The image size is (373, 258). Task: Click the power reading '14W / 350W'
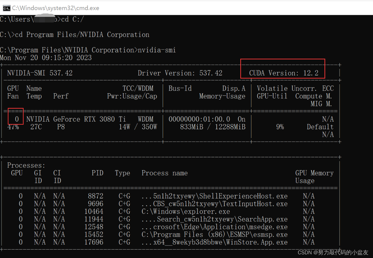(138, 127)
